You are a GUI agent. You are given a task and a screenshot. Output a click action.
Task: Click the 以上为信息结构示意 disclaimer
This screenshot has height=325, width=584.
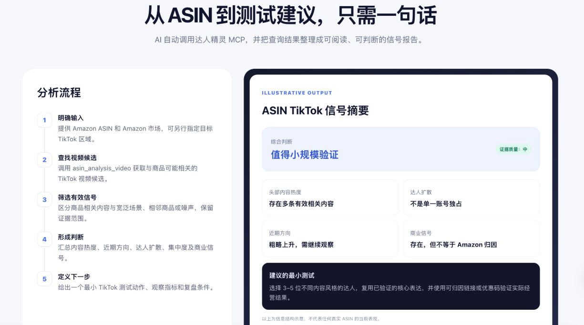[321, 319]
